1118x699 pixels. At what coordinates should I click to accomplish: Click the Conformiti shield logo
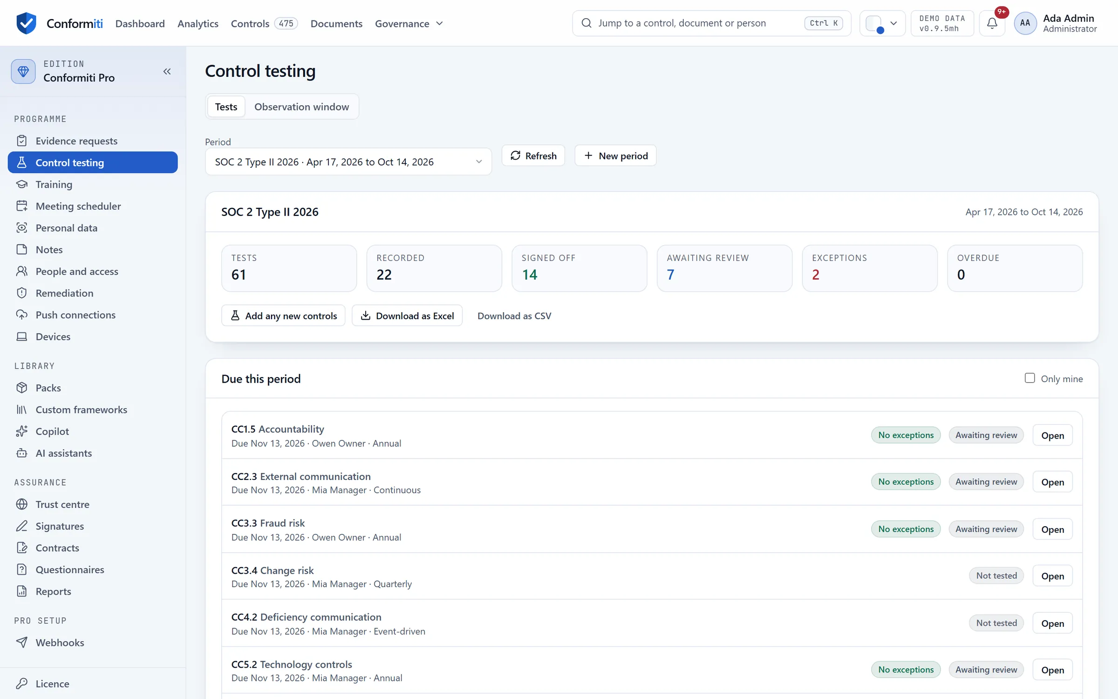click(x=26, y=23)
